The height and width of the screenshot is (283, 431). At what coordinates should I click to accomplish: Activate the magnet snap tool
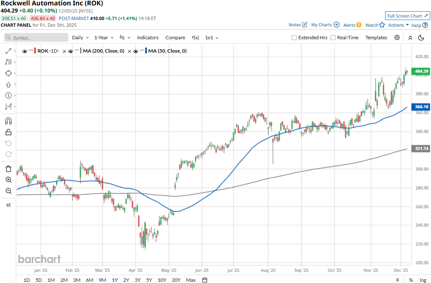[8, 121]
